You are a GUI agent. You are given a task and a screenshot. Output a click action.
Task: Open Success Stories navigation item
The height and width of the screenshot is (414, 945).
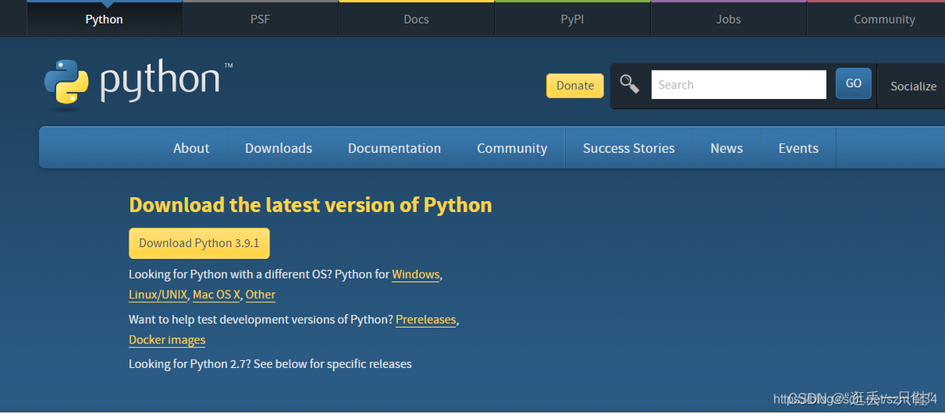pyautogui.click(x=629, y=148)
